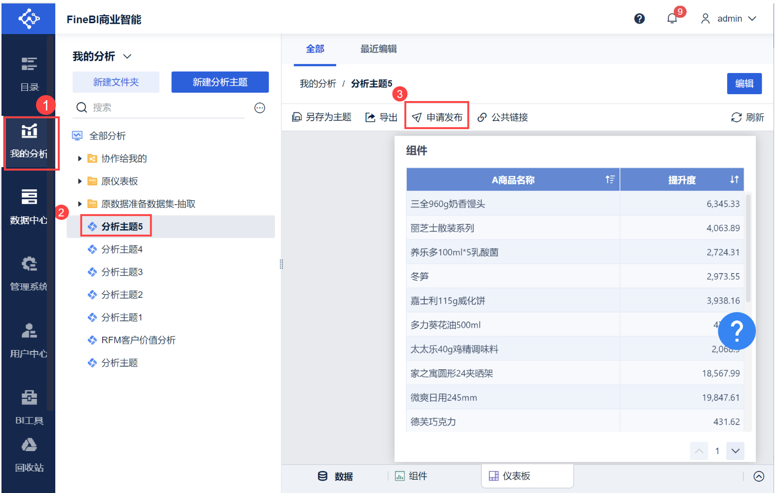The height and width of the screenshot is (493, 779).
Task: Click the blue 编辑 button
Action: pyautogui.click(x=744, y=84)
